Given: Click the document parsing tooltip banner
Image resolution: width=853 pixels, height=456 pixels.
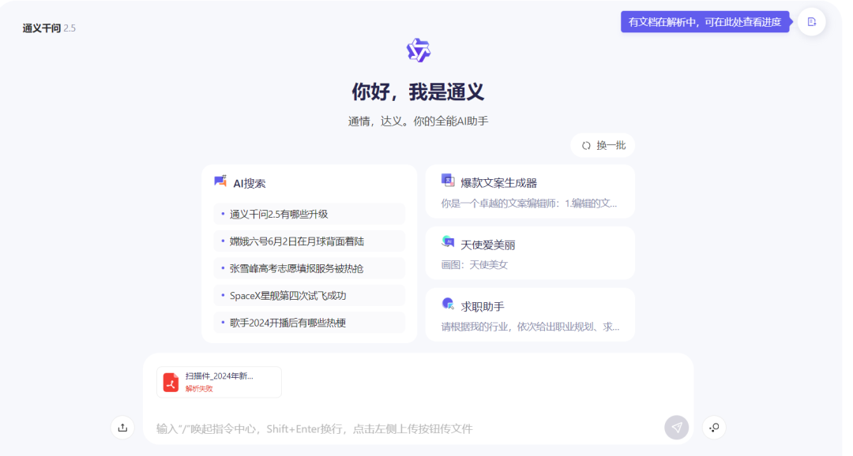Looking at the screenshot, I should point(705,22).
